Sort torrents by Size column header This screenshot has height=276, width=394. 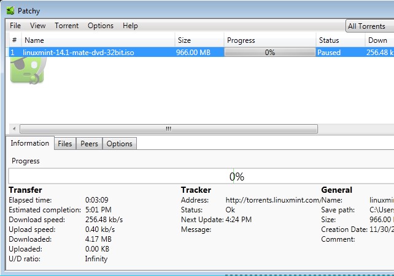(199, 40)
